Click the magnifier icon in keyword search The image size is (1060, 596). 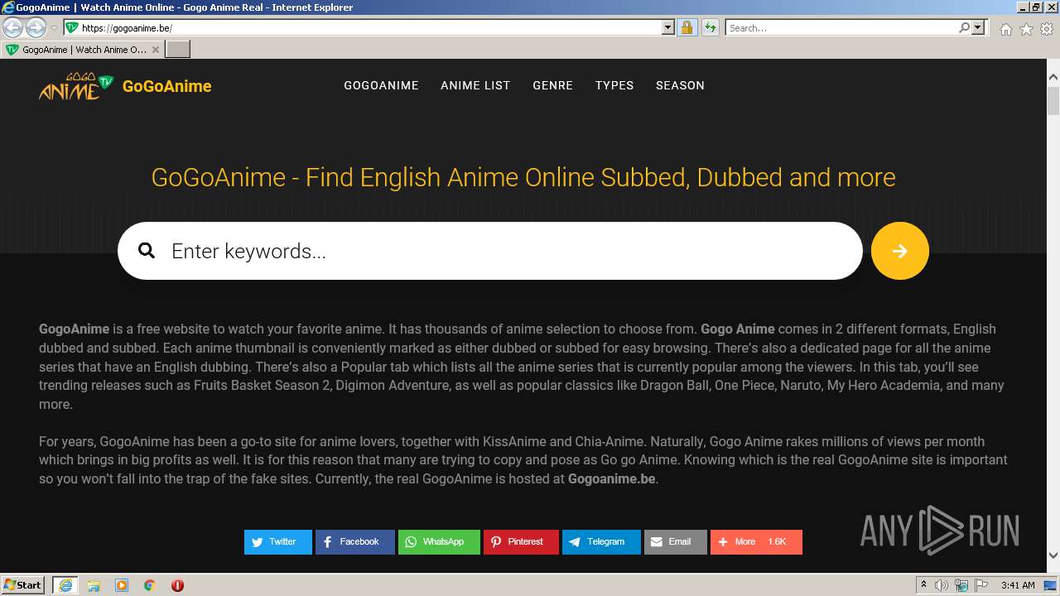[x=147, y=251]
